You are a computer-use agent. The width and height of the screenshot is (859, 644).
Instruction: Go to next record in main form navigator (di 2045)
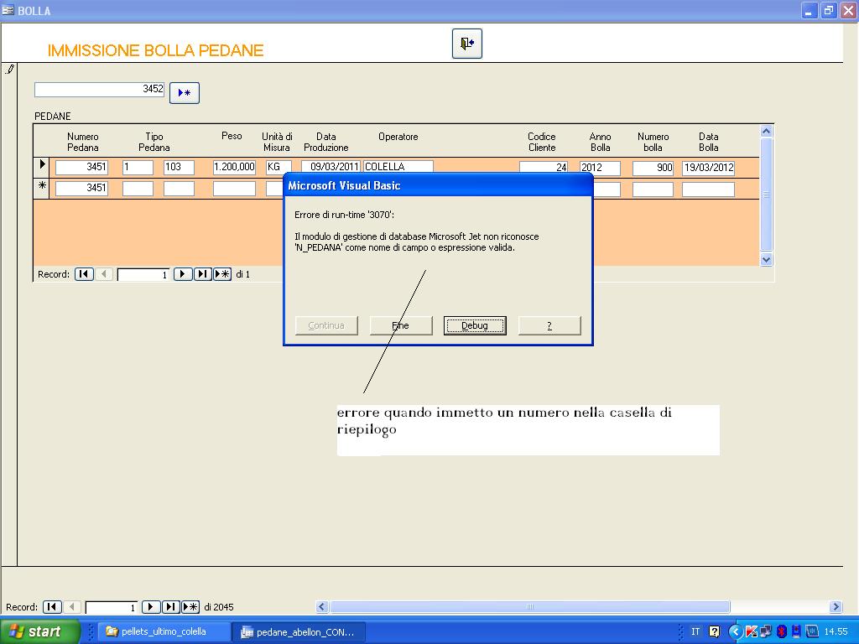click(x=151, y=607)
